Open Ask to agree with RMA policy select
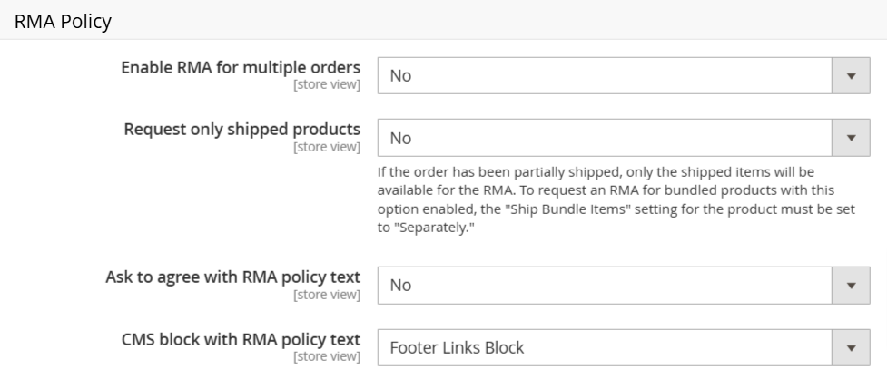Image resolution: width=887 pixels, height=379 pixels. [x=624, y=286]
